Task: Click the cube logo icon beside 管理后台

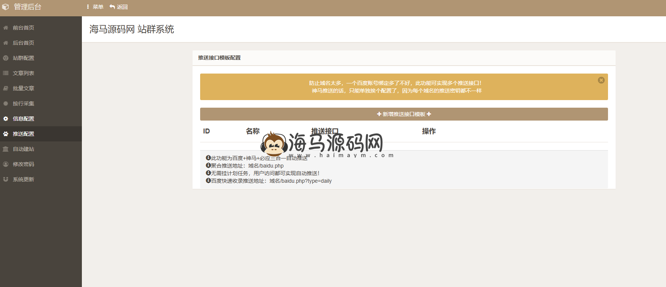Action: click(x=5, y=7)
